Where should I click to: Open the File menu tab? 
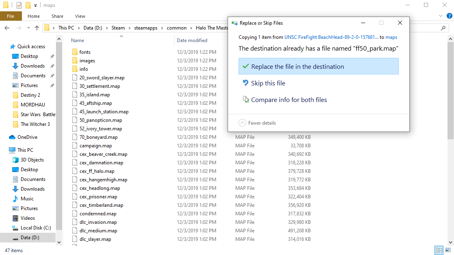[x=11, y=16]
